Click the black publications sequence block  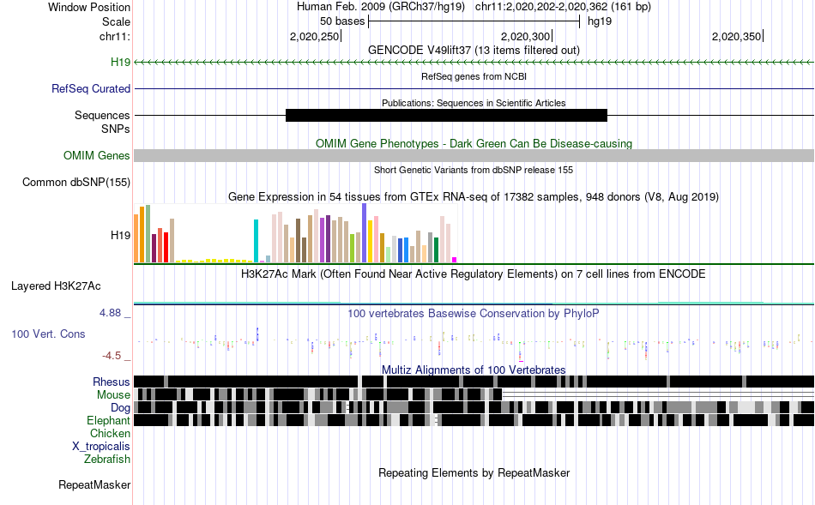tap(446, 116)
